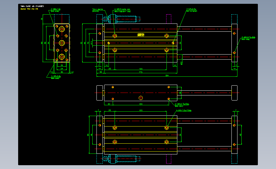Click the '125' dimension in the top plan view
This screenshot has height=169, width=276.
[141, 69]
